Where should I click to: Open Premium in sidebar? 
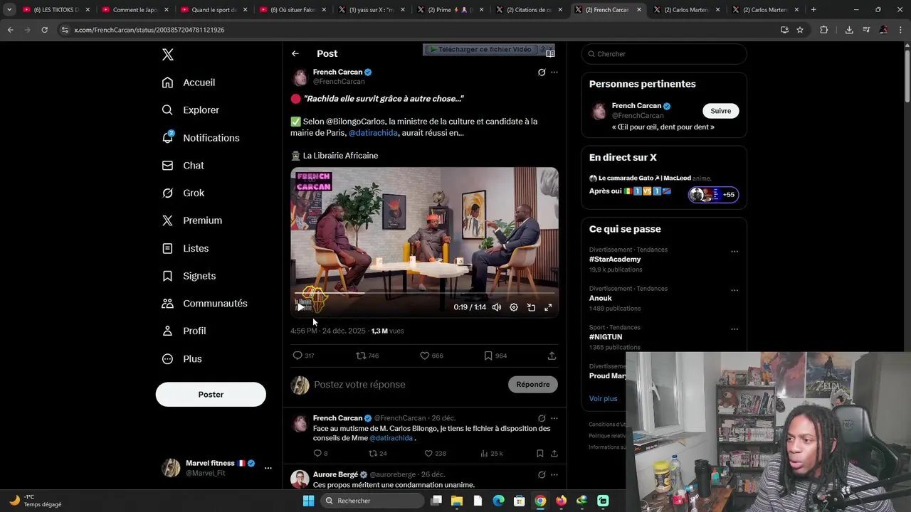click(192, 220)
